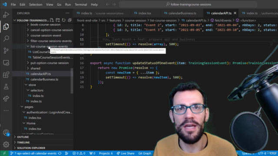Open Git Graph from status bar
Screen dimensions: 278x156
(145, 153)
